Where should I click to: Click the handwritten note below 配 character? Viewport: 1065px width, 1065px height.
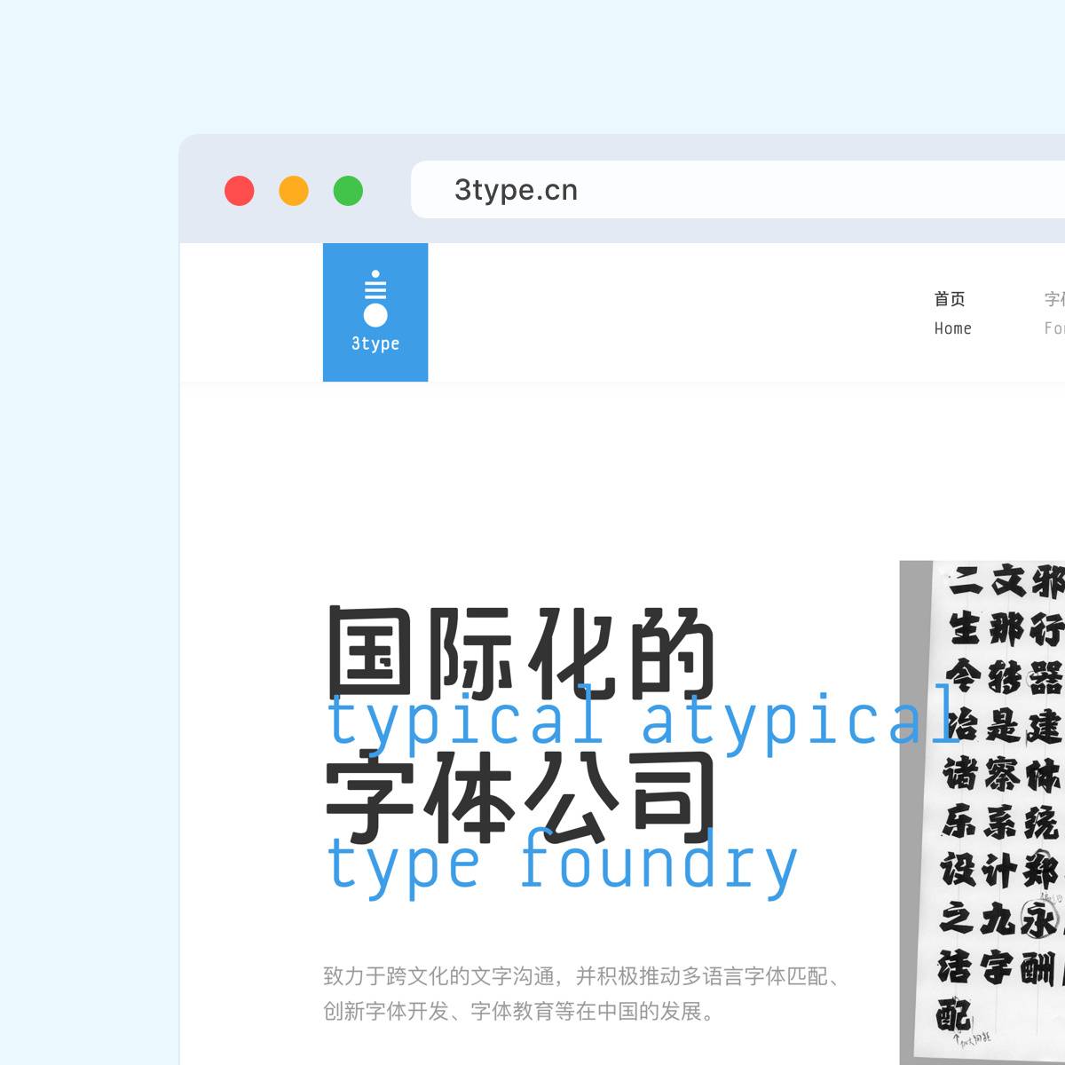tap(974, 1038)
